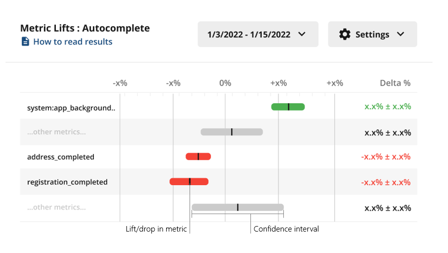Click the chevron next to the date range
Screen dimensions: 448x253
coord(302,34)
